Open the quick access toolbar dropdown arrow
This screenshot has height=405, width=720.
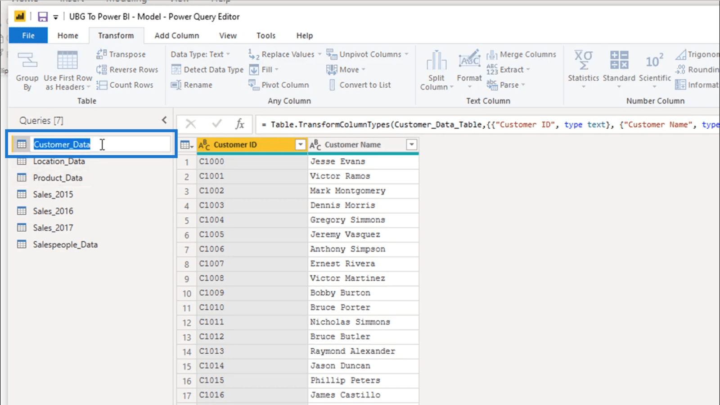tap(56, 17)
